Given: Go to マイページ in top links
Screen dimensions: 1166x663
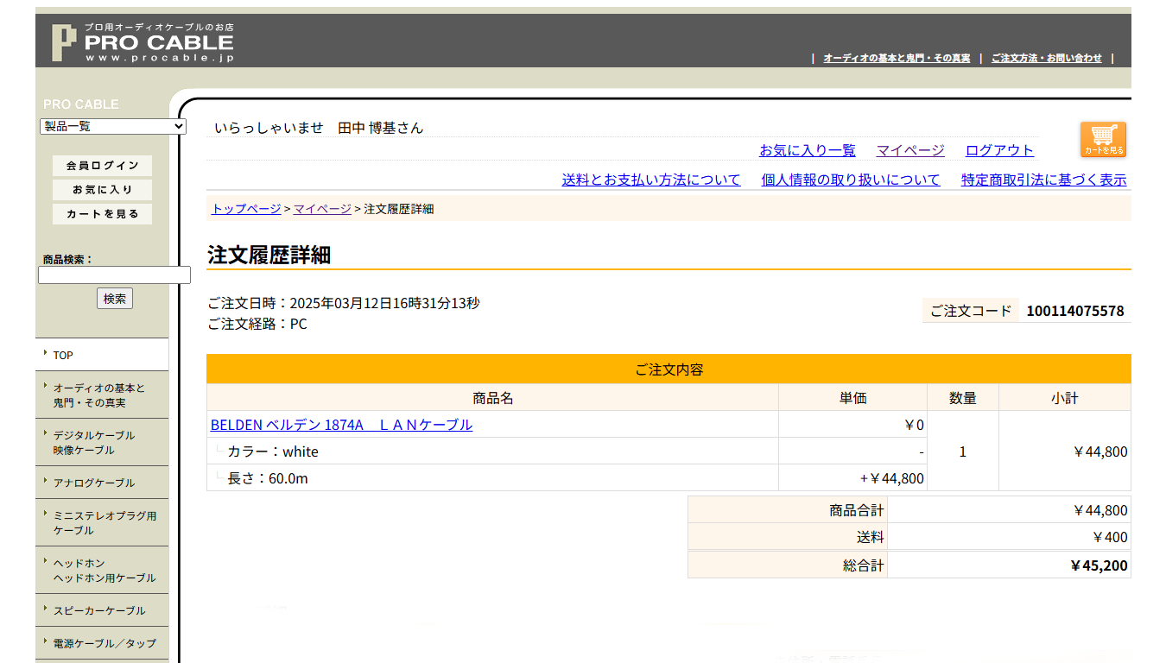Looking at the screenshot, I should (x=910, y=150).
